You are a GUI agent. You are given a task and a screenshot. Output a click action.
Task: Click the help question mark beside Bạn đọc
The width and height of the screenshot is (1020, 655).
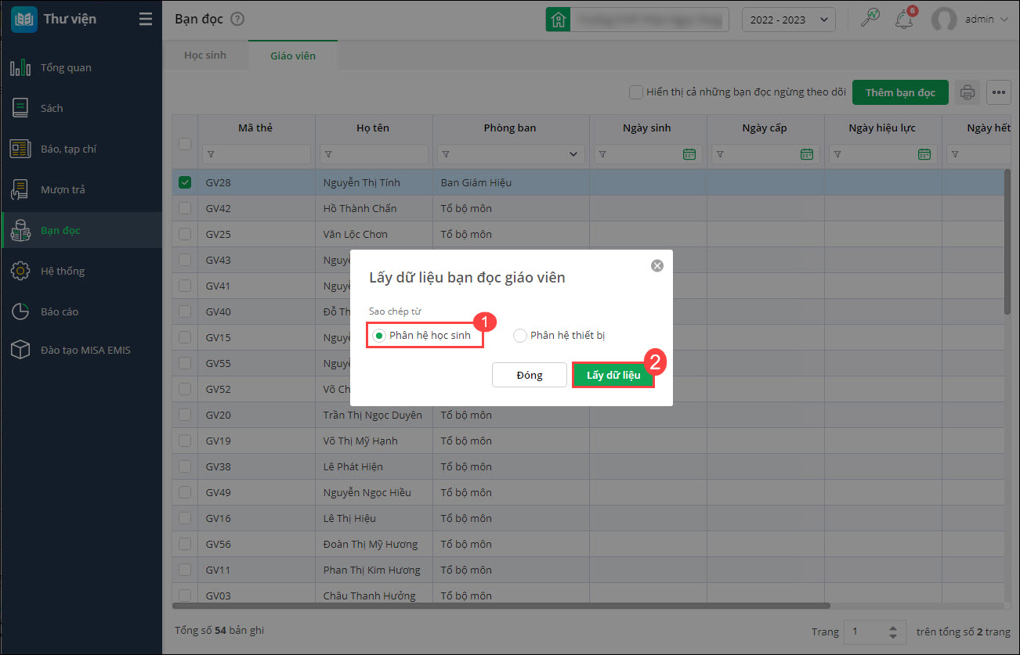point(238,20)
